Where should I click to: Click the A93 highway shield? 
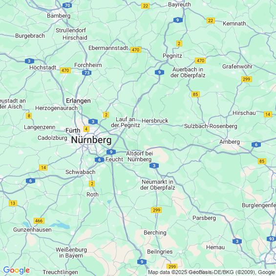[272, 239]
